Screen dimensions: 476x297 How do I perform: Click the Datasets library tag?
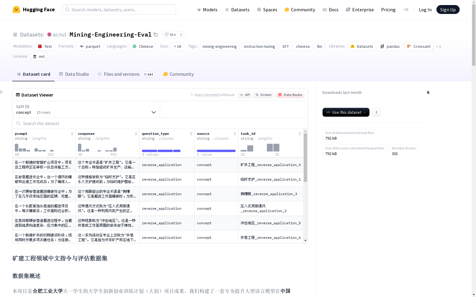coord(362,46)
